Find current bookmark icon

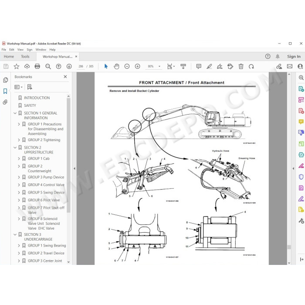coord(30,87)
